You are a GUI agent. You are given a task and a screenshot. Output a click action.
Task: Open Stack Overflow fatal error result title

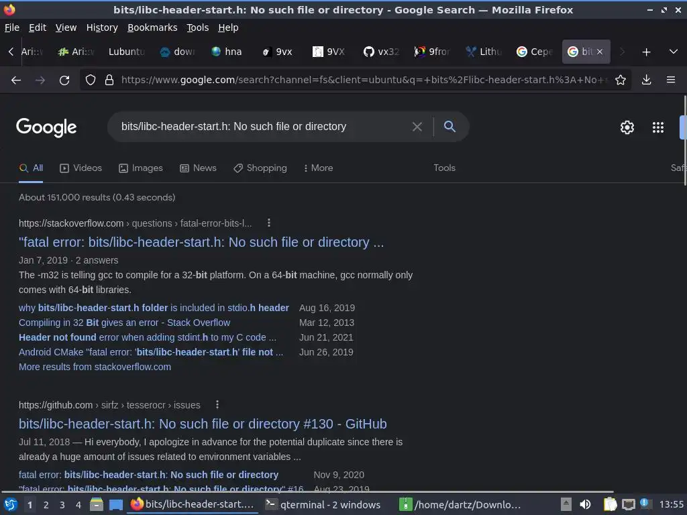pyautogui.click(x=201, y=242)
